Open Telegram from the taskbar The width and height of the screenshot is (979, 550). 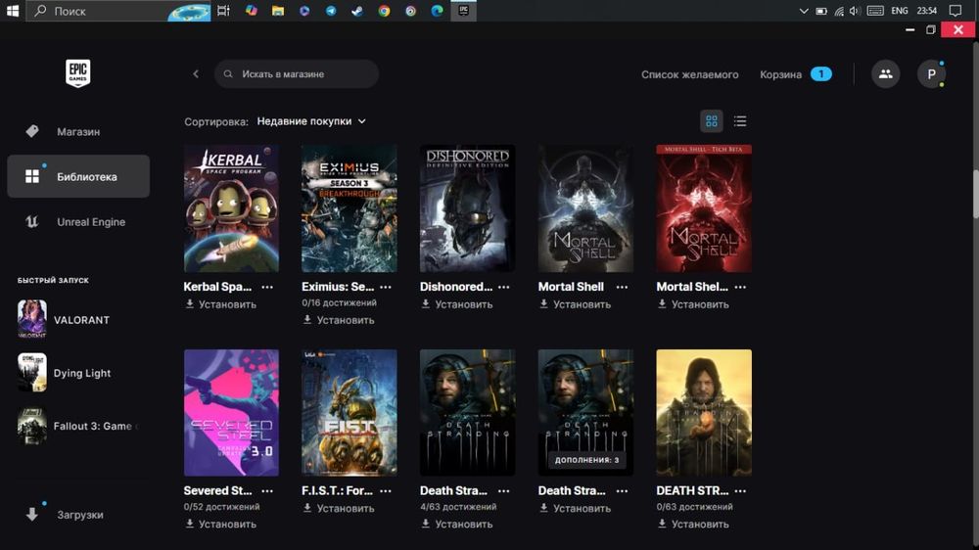point(331,11)
